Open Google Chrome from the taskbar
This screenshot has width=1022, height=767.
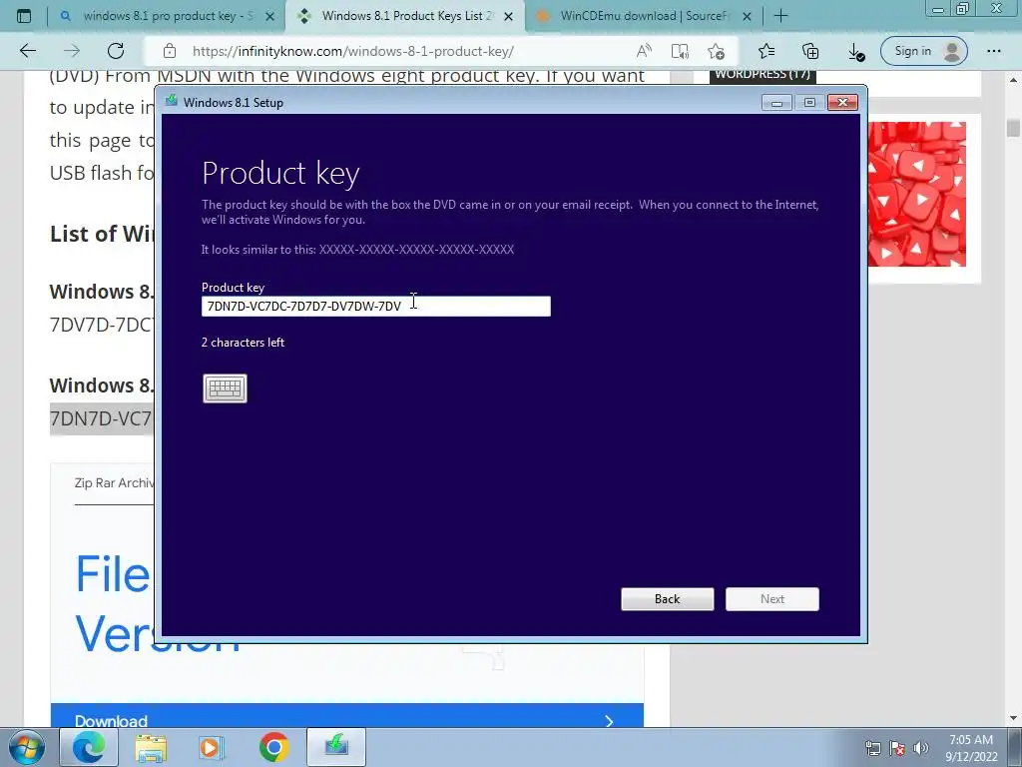click(x=273, y=747)
